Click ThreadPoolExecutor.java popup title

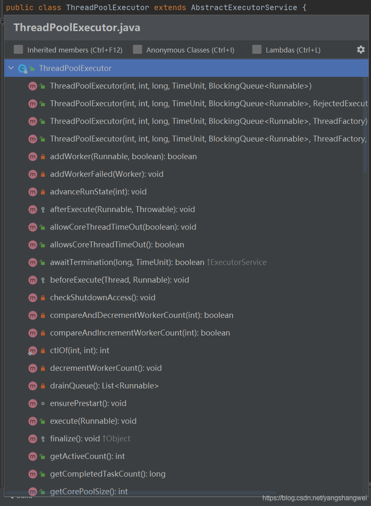point(77,28)
